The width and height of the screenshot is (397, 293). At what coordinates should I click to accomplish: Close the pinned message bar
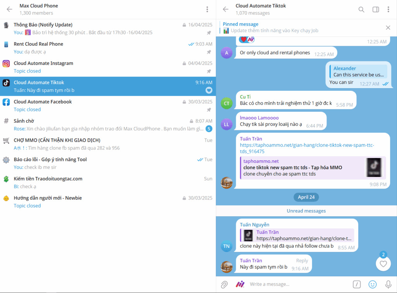tap(388, 28)
